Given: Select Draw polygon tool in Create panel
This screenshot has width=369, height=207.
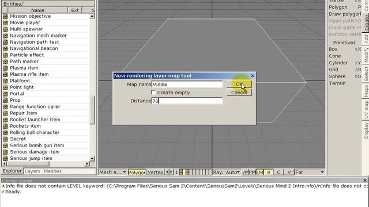Looking at the screenshot, I should click(x=345, y=14).
